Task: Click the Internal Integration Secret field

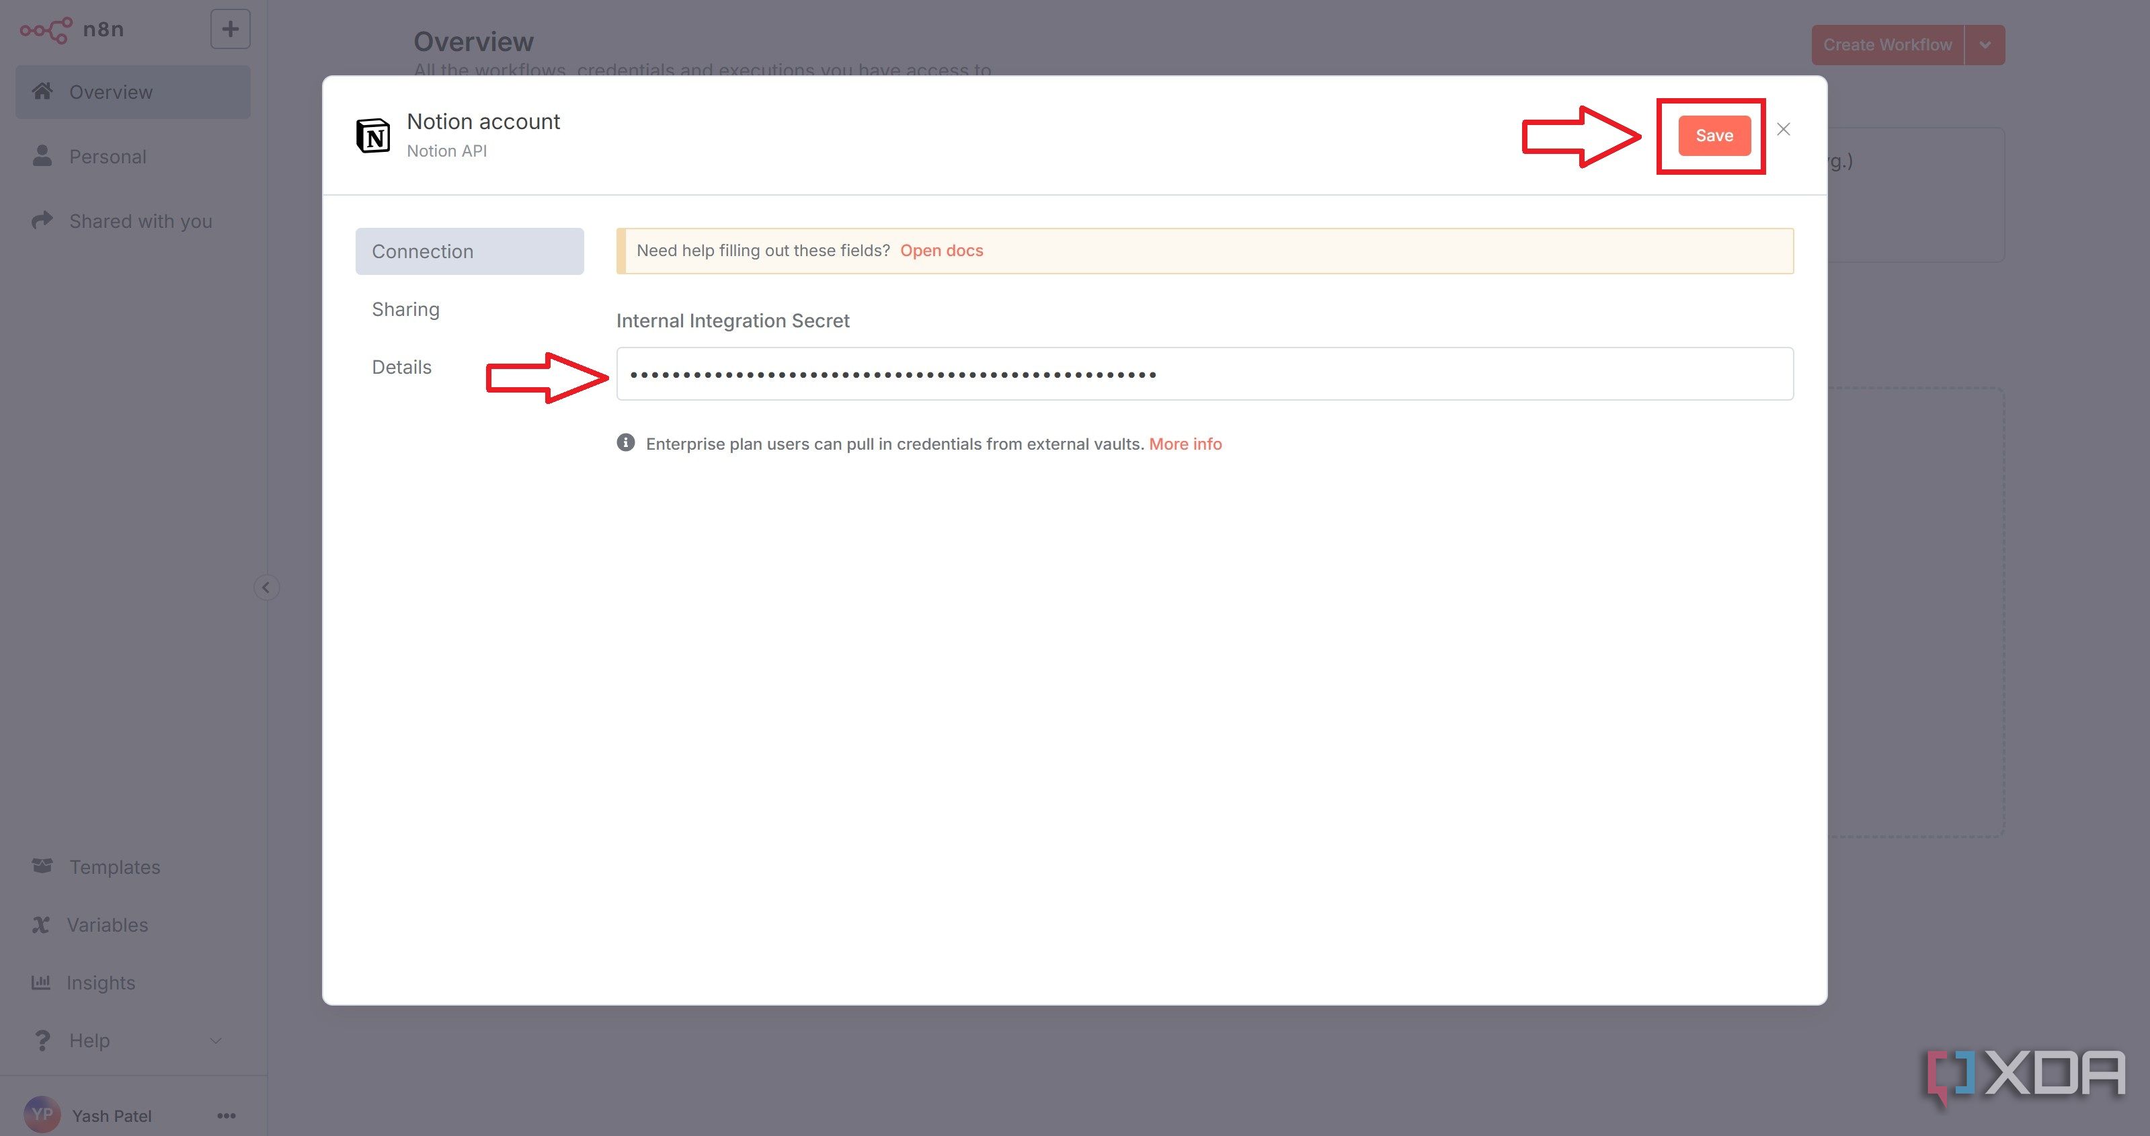Action: point(1204,374)
